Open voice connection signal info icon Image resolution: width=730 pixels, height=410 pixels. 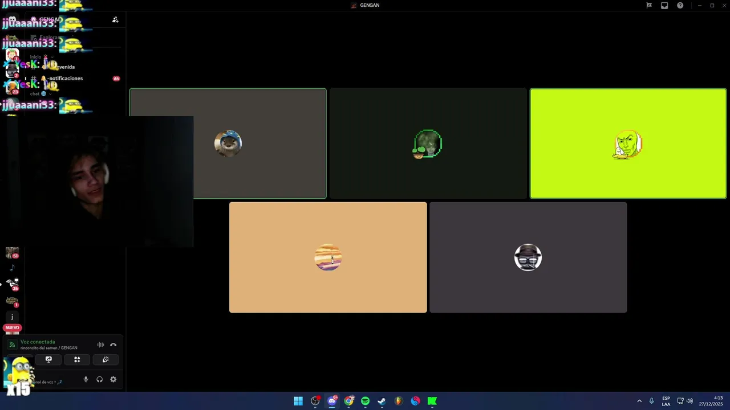[12, 345]
